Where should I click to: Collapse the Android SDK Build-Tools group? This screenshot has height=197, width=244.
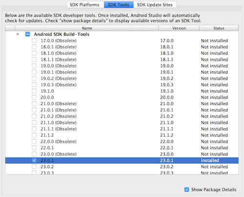(x=18, y=34)
